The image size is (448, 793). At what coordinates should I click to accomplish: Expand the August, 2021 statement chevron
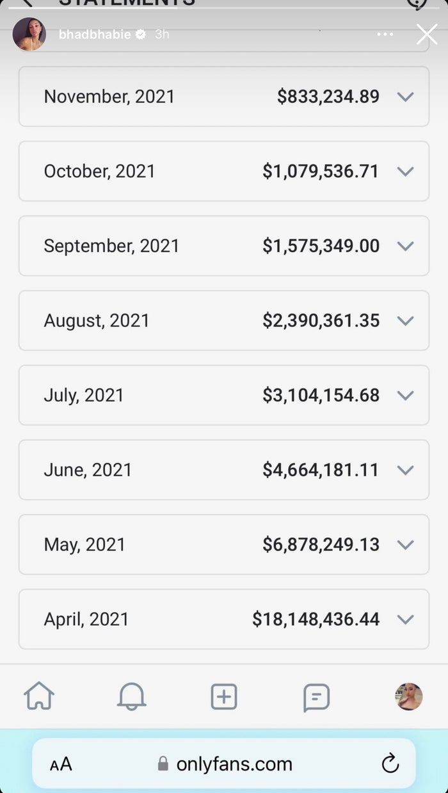coord(405,321)
